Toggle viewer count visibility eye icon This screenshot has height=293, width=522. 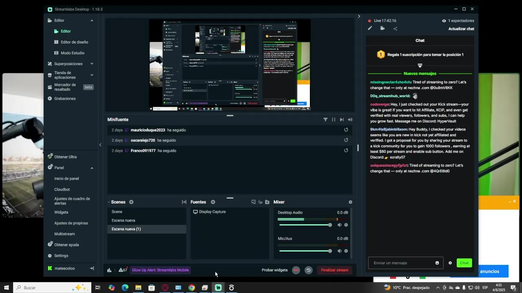(444, 21)
